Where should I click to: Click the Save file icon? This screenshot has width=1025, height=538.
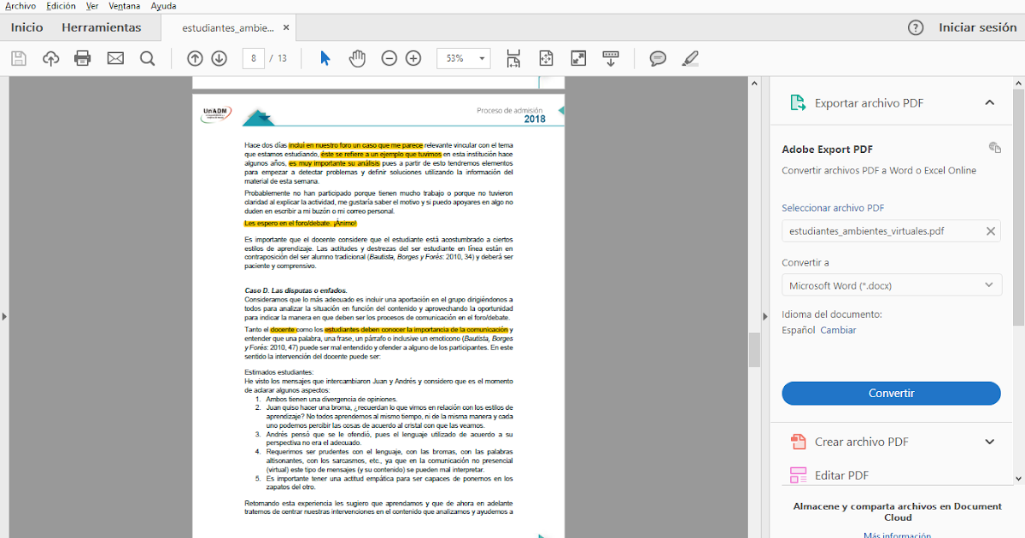18,58
